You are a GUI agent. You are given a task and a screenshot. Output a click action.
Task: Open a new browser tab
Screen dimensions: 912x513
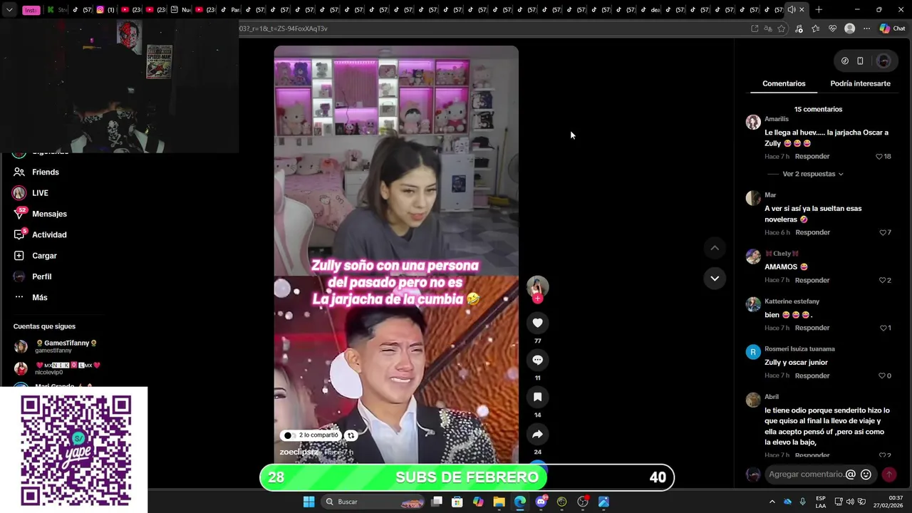[819, 10]
